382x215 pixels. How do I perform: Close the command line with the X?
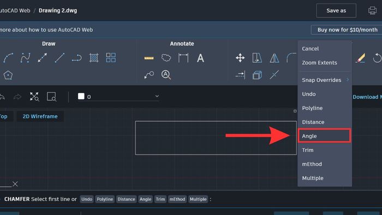[x=15, y=184]
